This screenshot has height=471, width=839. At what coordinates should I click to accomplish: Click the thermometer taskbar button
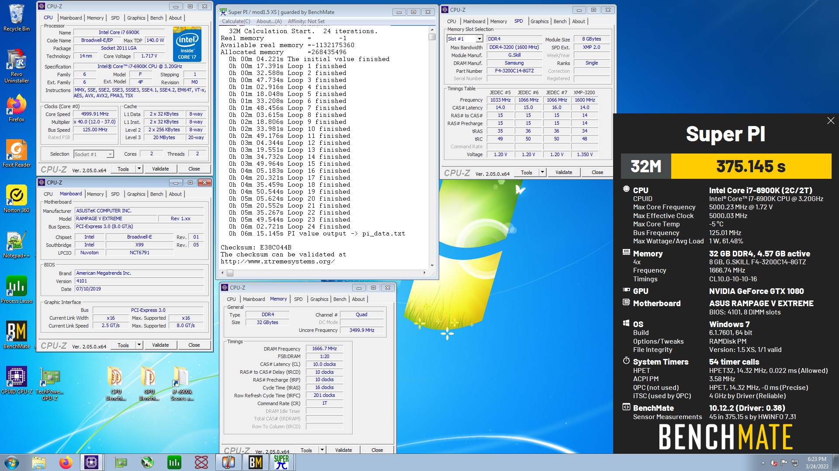tap(229, 462)
